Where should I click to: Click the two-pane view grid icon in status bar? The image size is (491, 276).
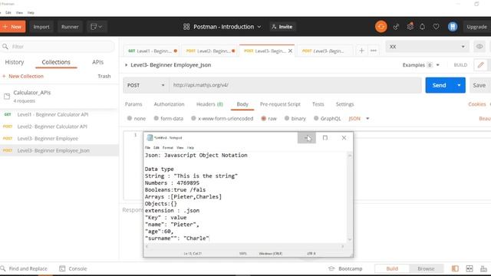(x=470, y=268)
